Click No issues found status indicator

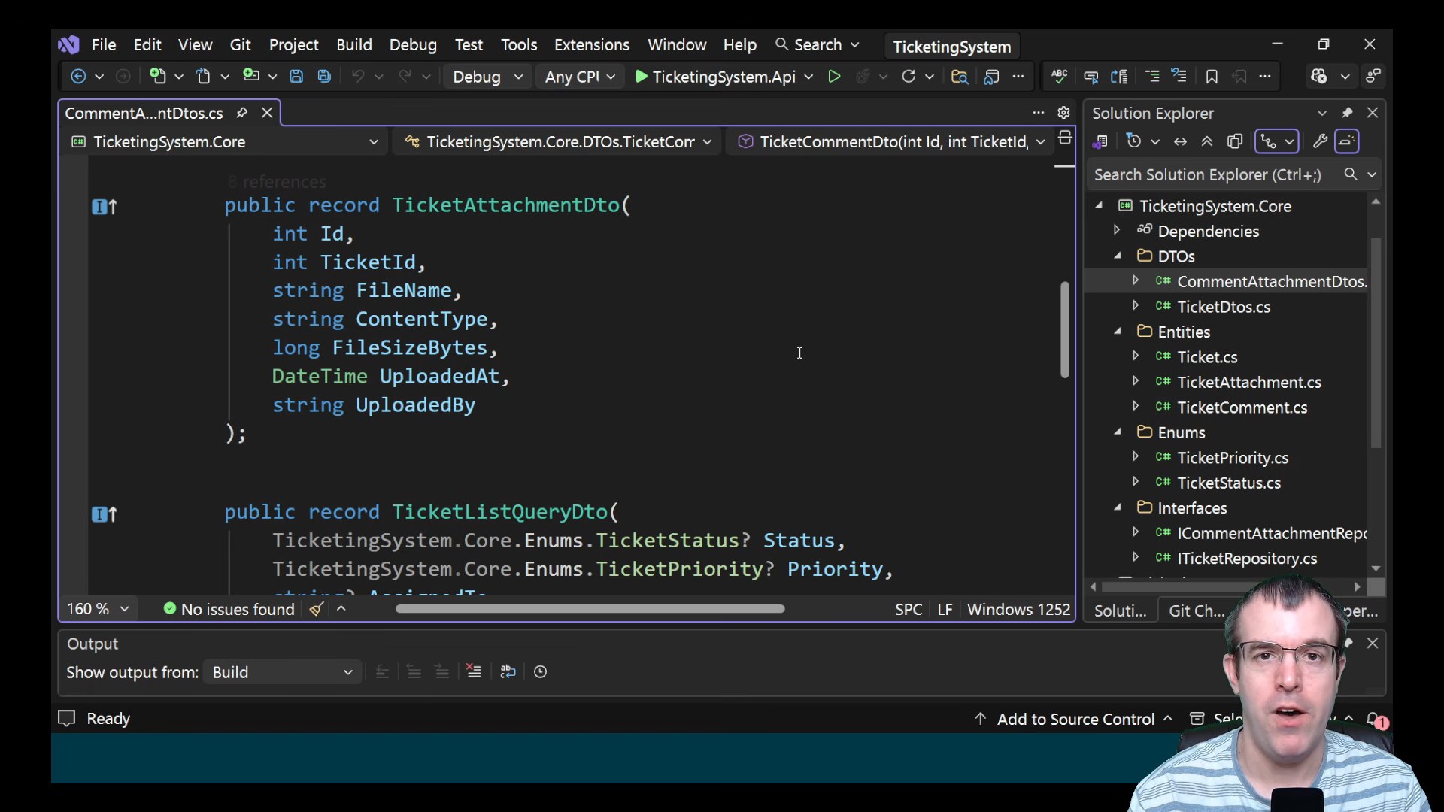point(229,609)
